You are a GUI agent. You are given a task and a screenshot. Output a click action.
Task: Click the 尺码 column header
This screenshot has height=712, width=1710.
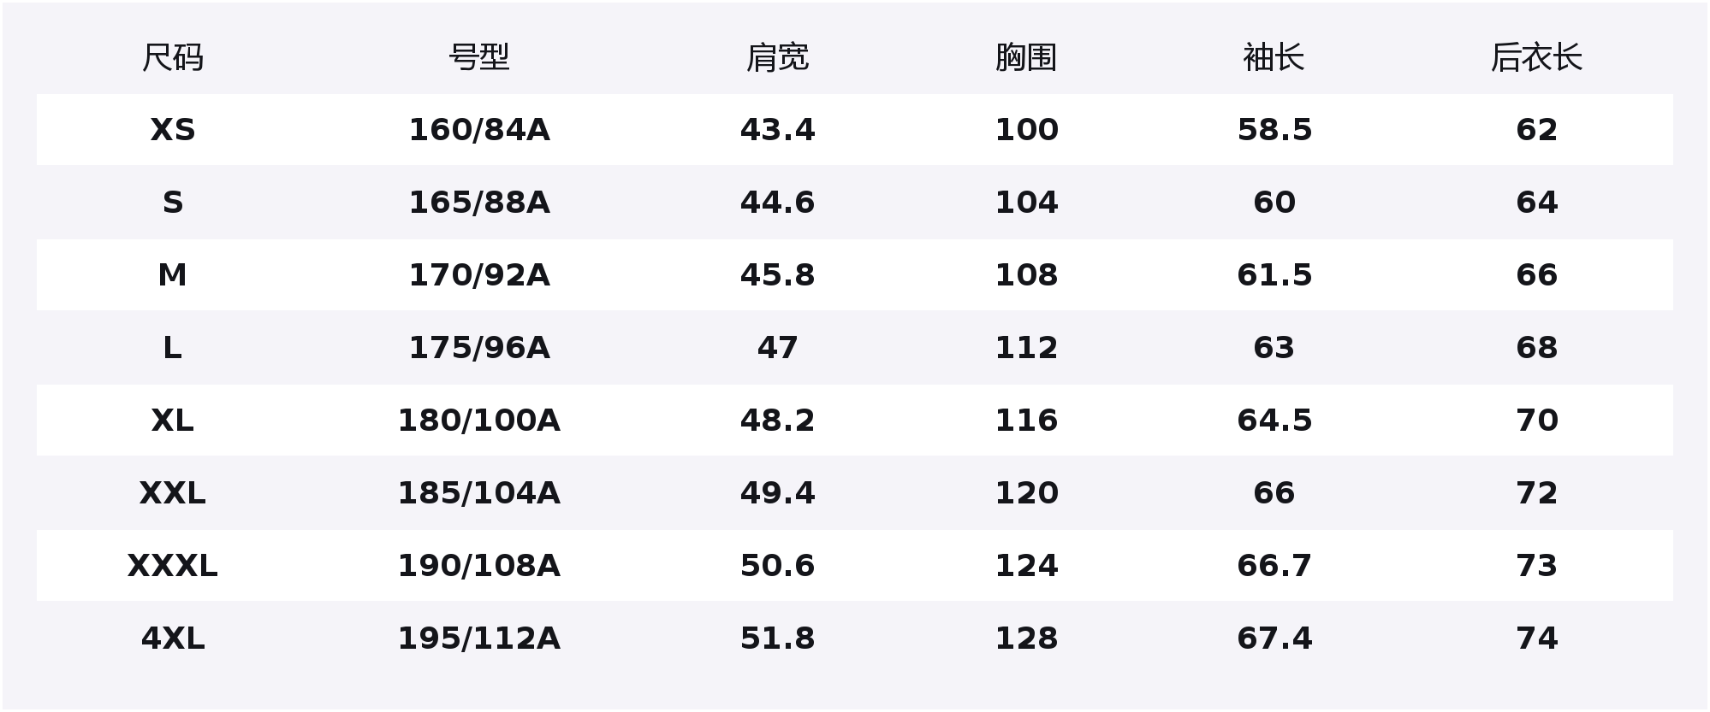pos(172,58)
